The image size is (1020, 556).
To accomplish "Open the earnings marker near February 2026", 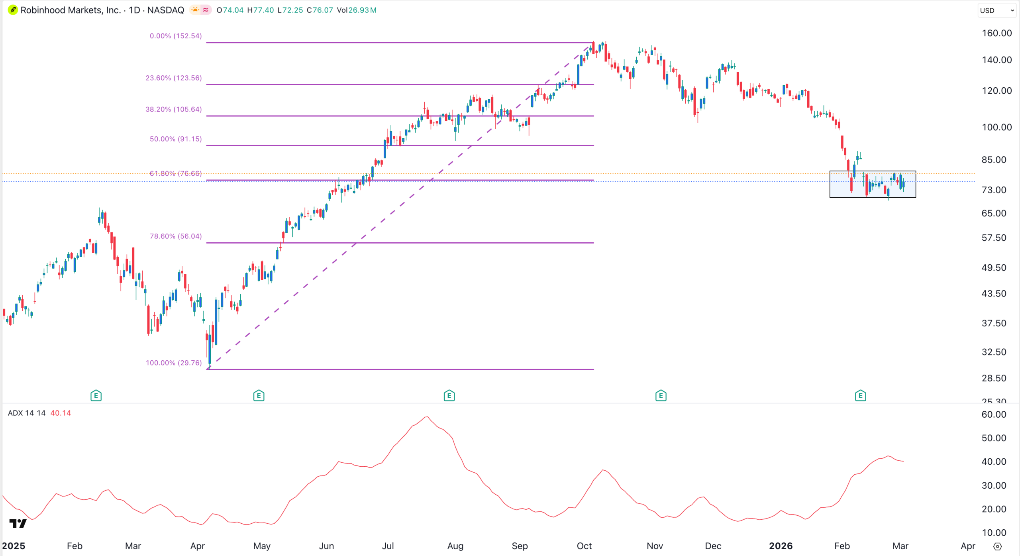I will [861, 396].
